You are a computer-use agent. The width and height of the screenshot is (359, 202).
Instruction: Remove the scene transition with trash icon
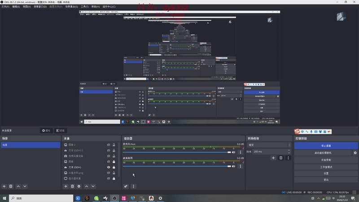[281, 158]
